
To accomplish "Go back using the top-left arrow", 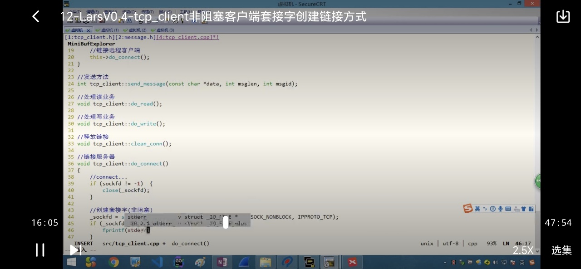I will click(x=36, y=17).
